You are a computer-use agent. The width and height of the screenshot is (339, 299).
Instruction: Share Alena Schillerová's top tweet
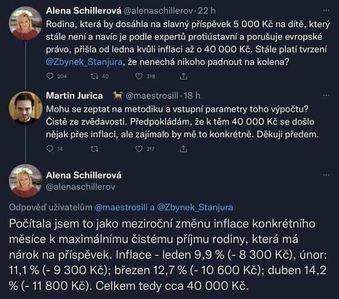(183, 76)
